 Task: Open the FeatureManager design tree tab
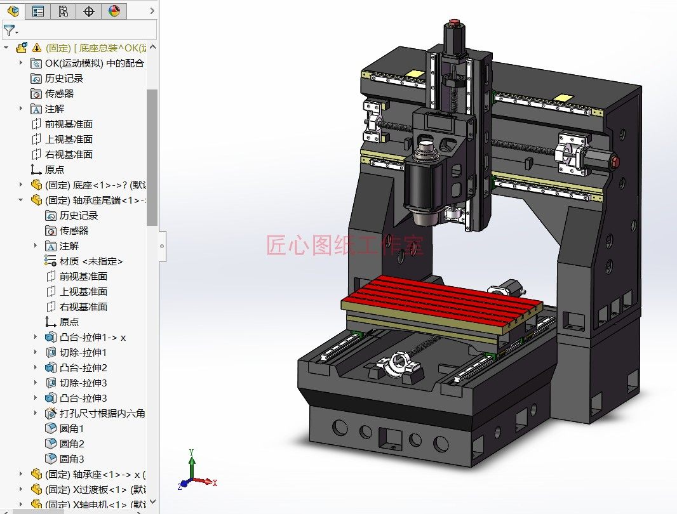13,11
